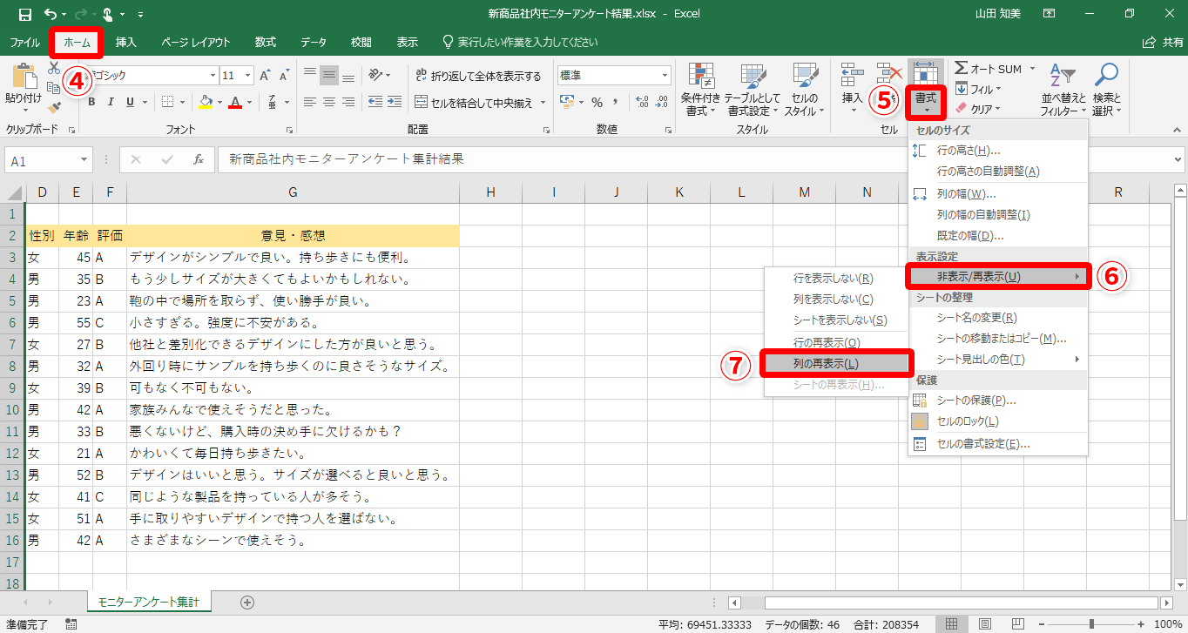The height and width of the screenshot is (633, 1188).
Task: Select column G header
Action: click(293, 192)
